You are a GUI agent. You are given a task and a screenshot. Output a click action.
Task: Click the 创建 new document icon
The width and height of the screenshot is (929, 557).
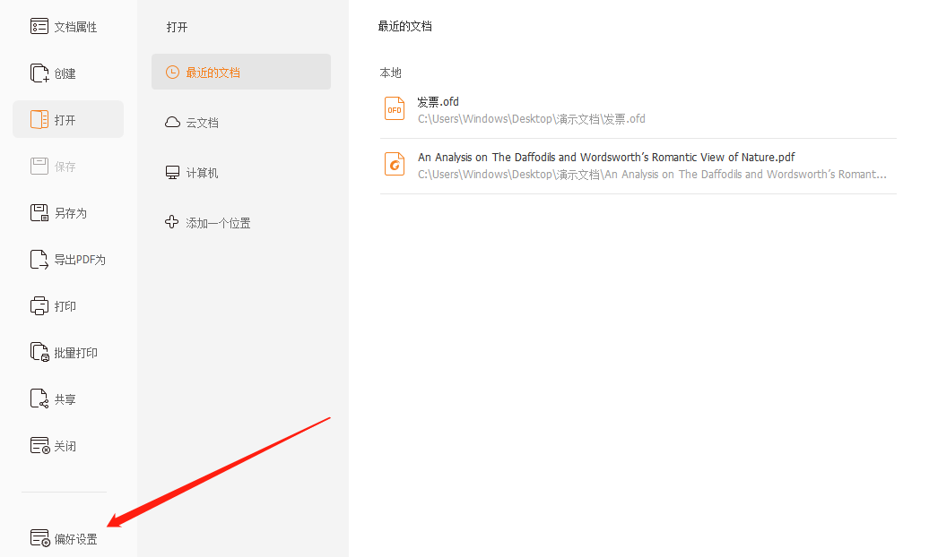pos(39,73)
